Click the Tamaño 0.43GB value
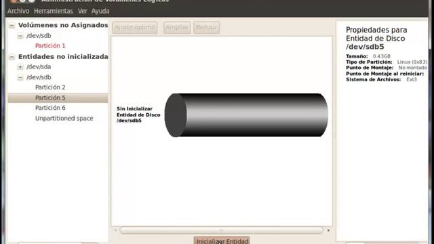 [x=381, y=56]
